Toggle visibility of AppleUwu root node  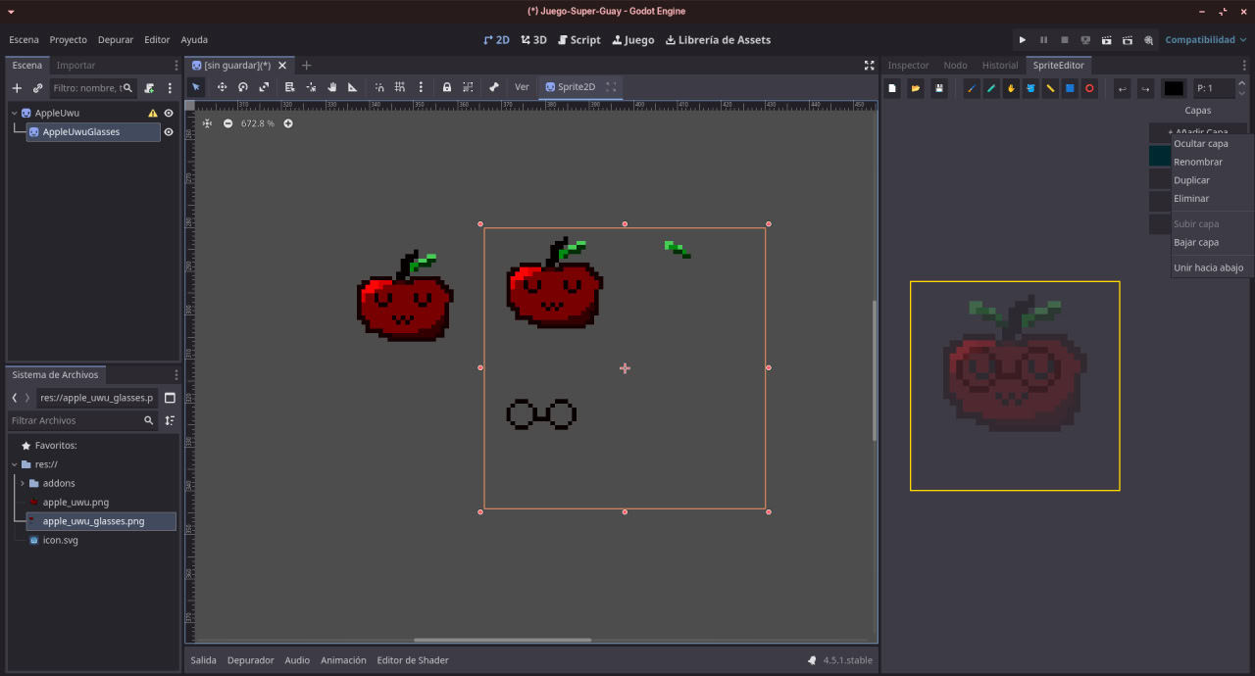[x=169, y=113]
